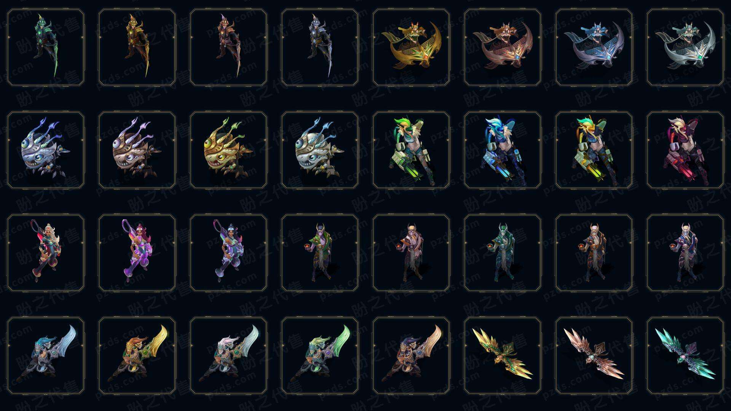The image size is (731, 411).
Task: Choose the silver-white manta ray rider skin
Action: tap(685, 48)
